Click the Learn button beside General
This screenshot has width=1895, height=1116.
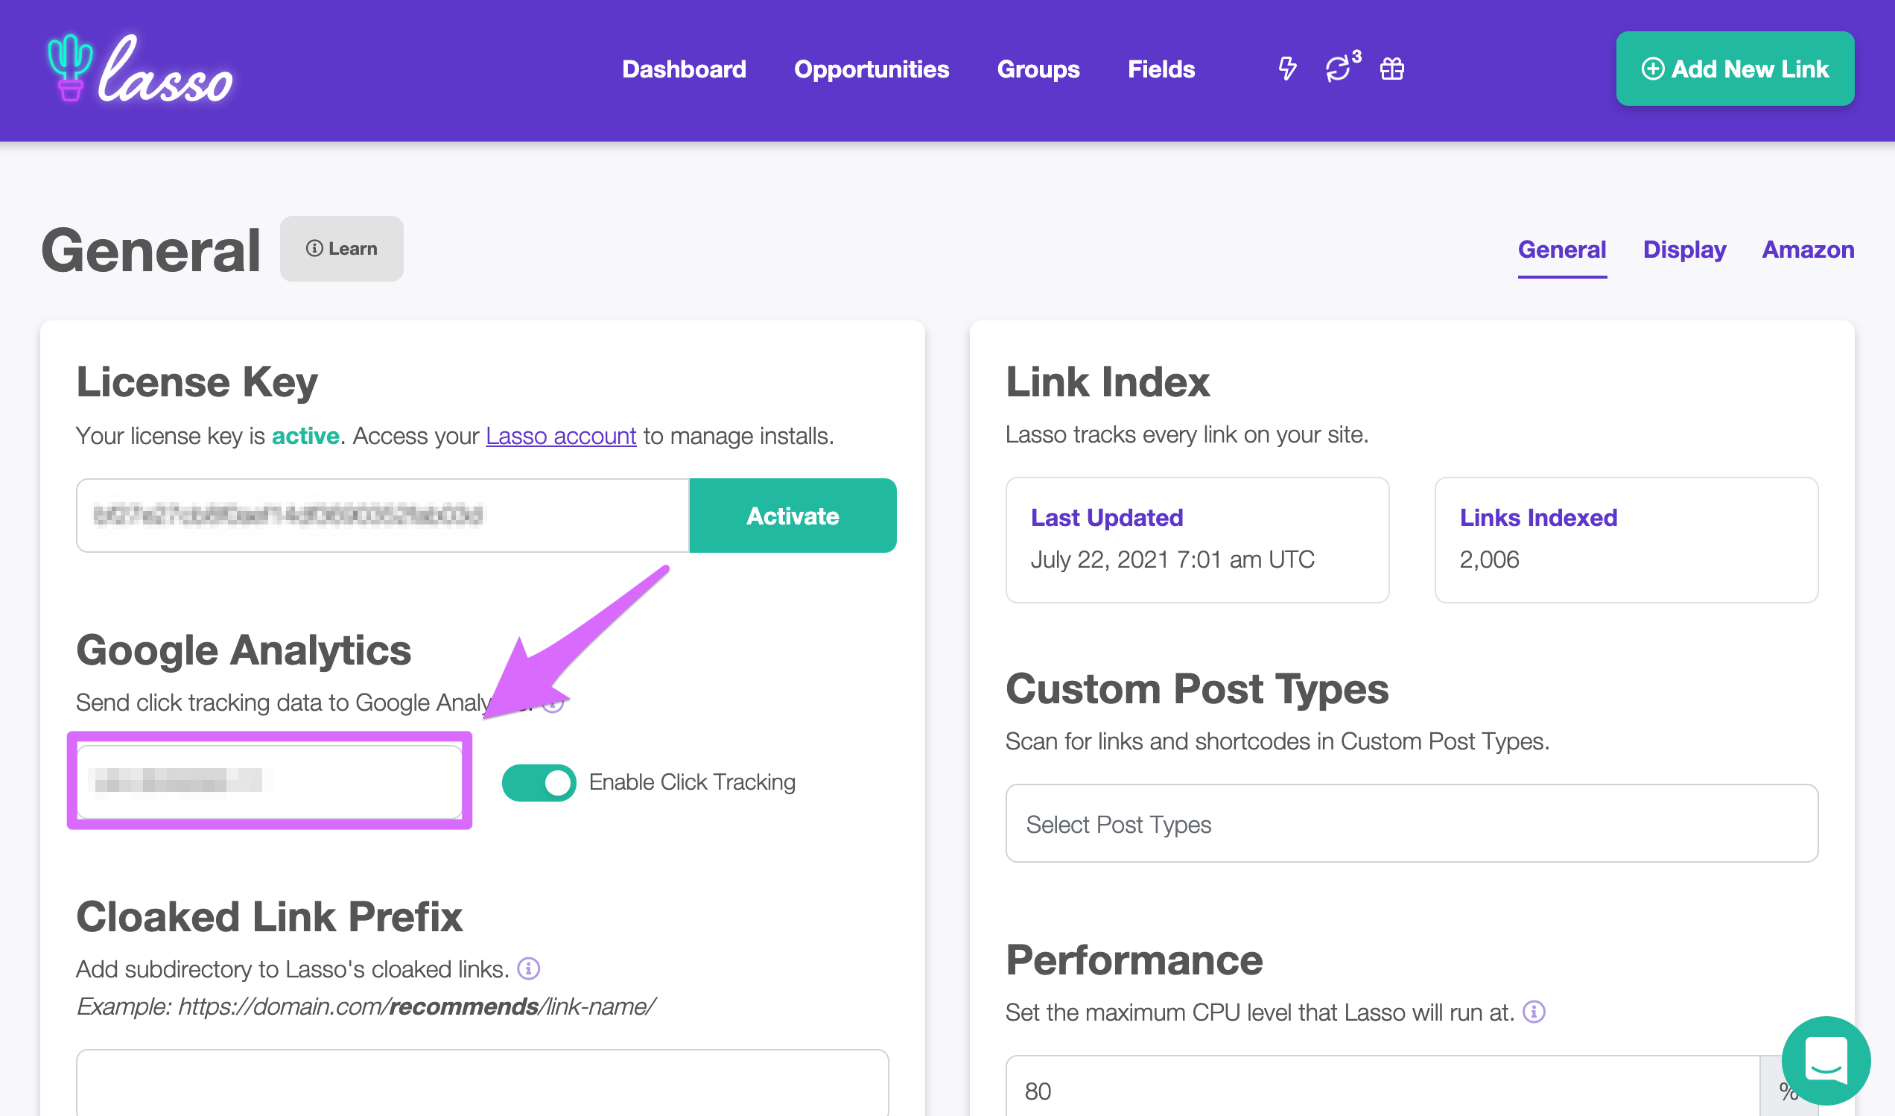[341, 248]
